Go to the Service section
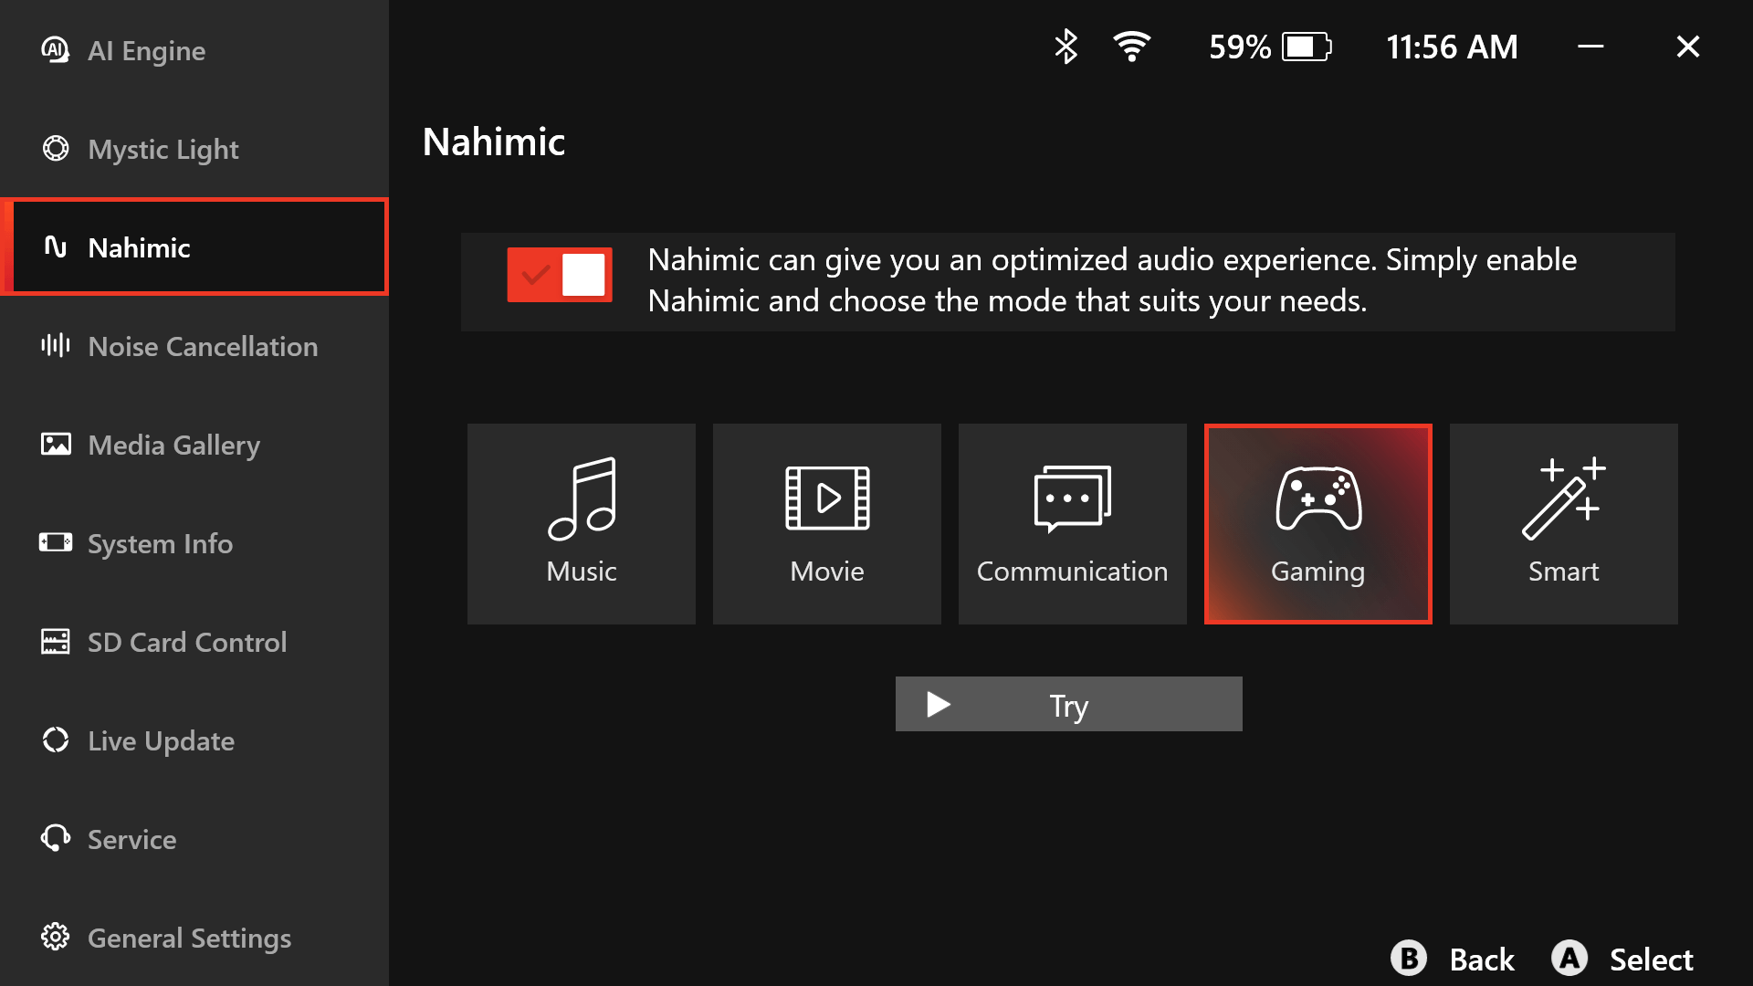Screen dimensions: 1753x986 194,839
